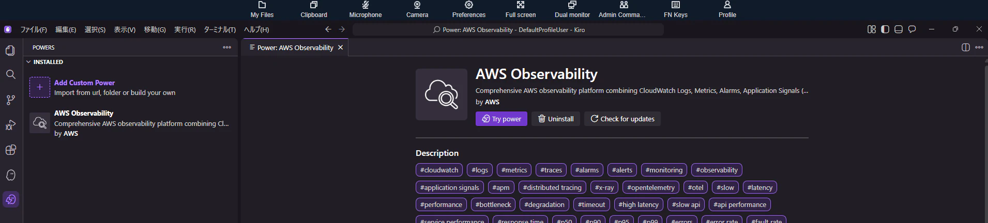Go forward with the right arrow
This screenshot has height=223, width=988.
click(342, 29)
